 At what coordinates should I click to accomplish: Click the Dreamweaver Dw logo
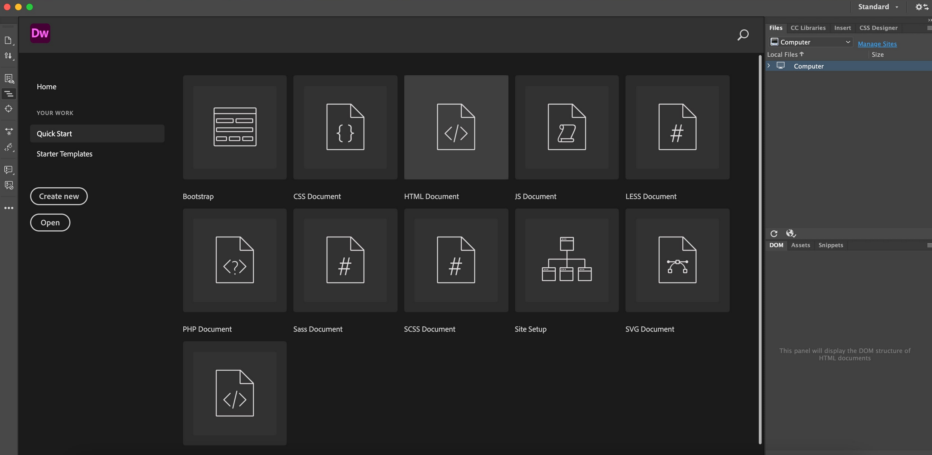(x=40, y=33)
